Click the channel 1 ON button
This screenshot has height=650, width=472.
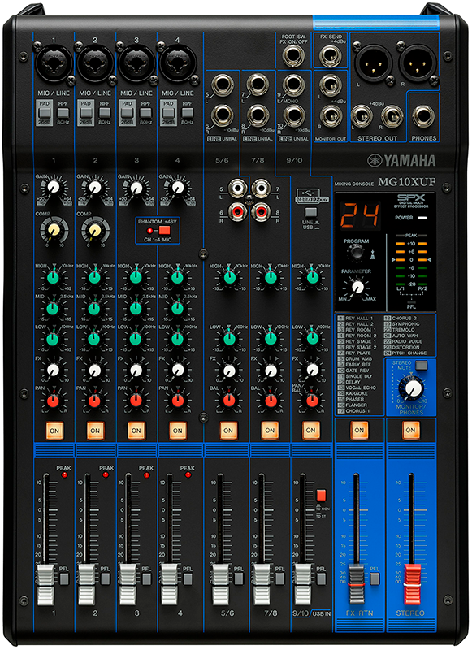54,431
